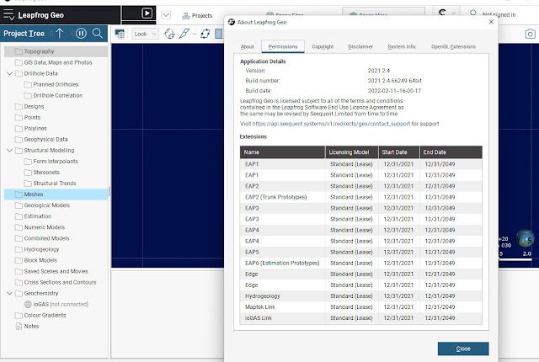The image size is (539, 362).
Task: Open the Leapfrog Geo main menu icon
Action: tap(8, 15)
